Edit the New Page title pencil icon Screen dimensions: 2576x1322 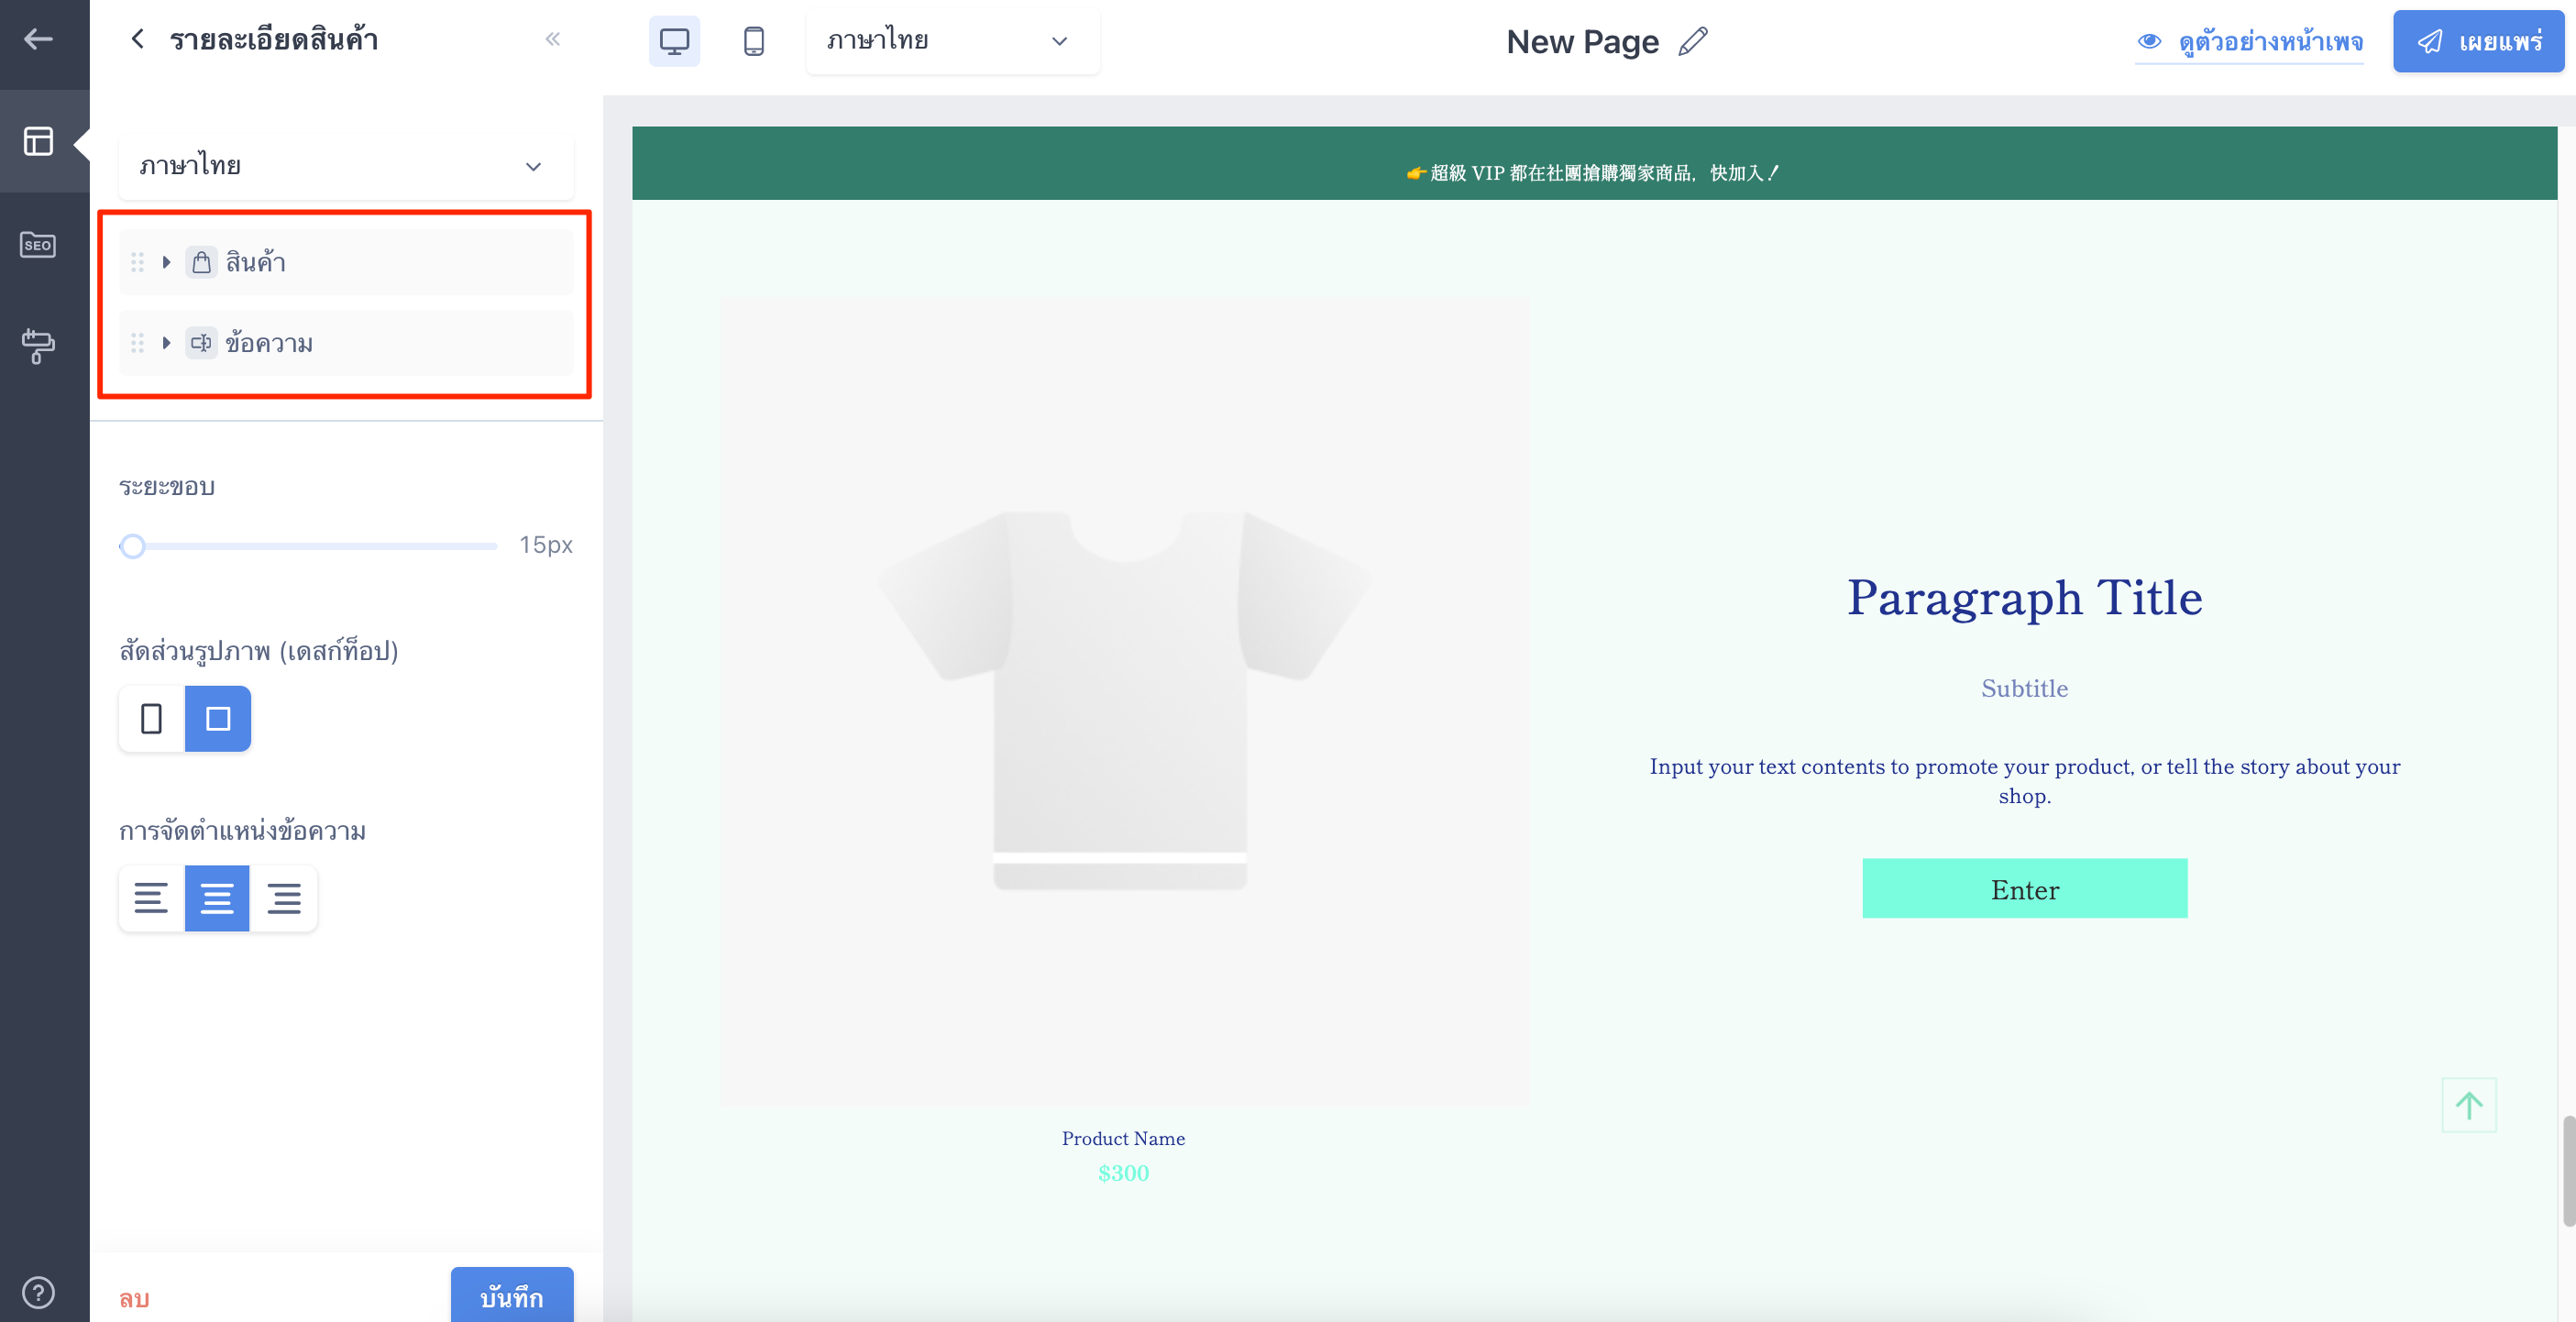pos(1693,42)
